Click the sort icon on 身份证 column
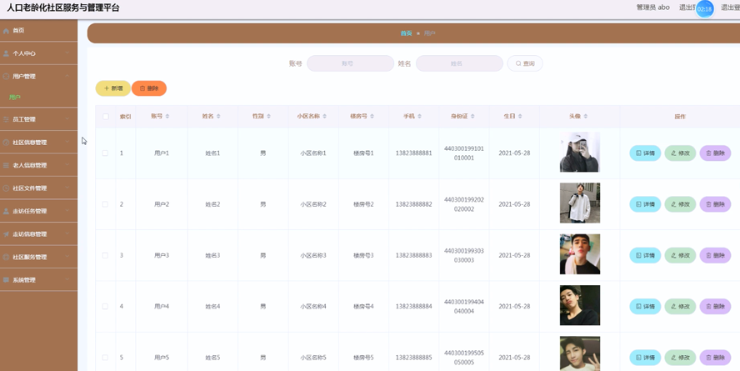The image size is (740, 371). 472,116
